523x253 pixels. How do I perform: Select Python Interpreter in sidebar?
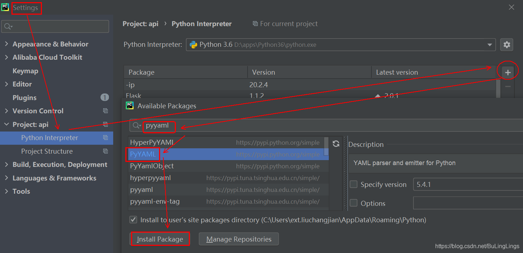point(57,138)
